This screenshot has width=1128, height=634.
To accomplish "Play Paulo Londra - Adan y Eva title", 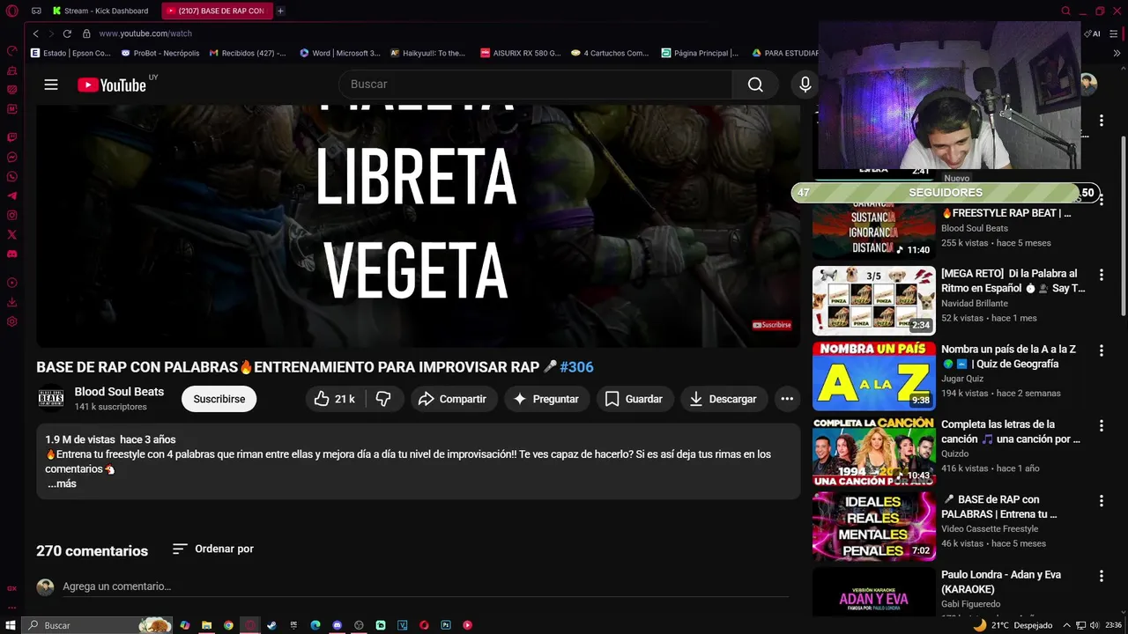I will 1001,582.
